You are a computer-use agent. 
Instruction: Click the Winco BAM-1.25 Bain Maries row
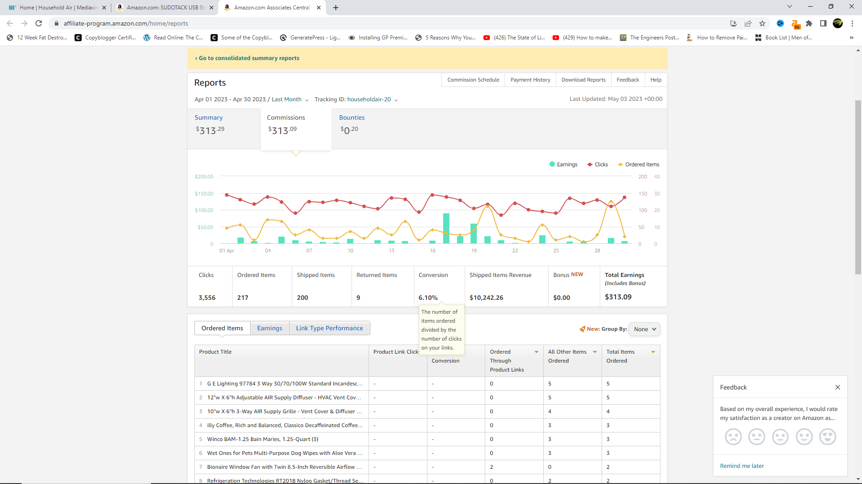[x=427, y=439]
